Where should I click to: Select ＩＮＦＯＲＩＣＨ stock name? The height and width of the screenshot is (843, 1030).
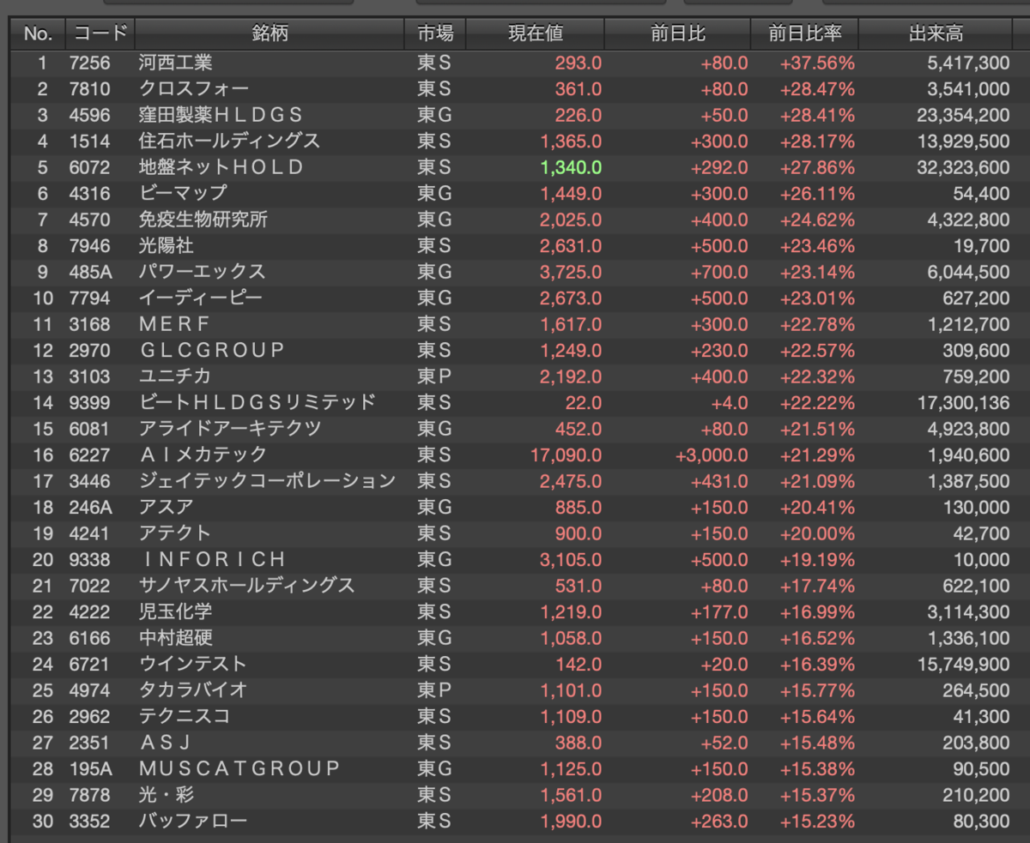pos(211,559)
